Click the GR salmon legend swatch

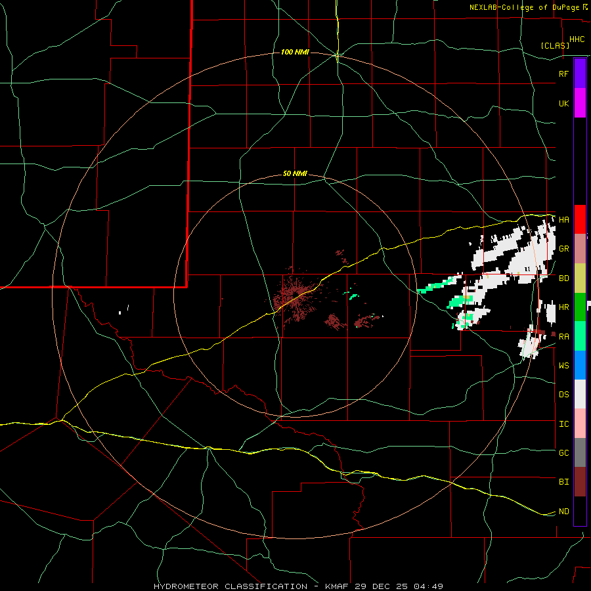click(x=580, y=248)
